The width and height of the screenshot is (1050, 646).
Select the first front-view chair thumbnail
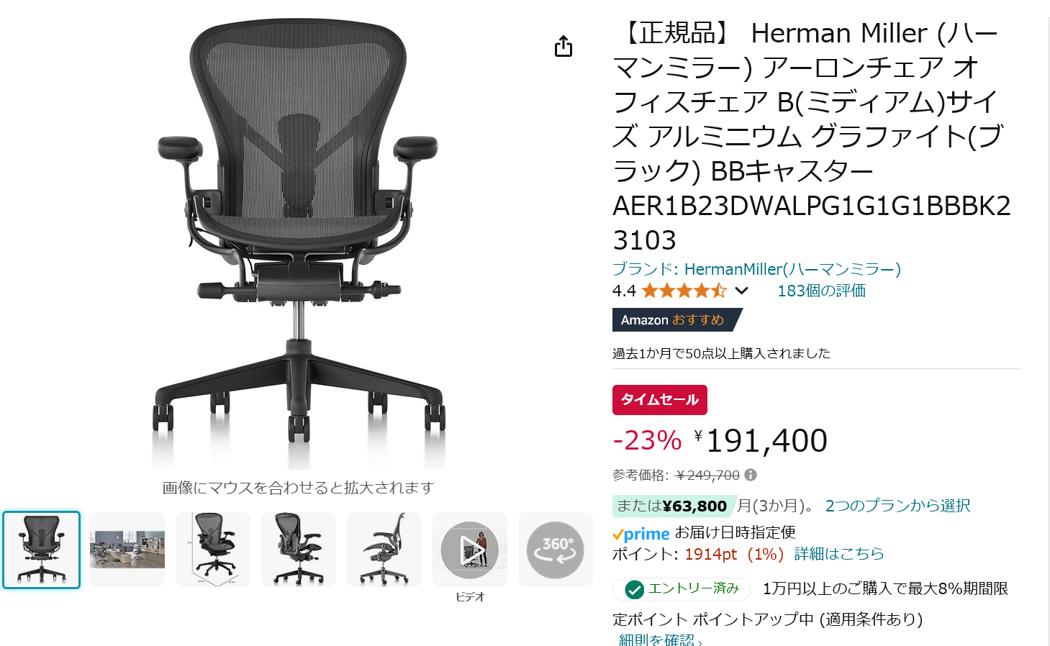click(x=42, y=550)
